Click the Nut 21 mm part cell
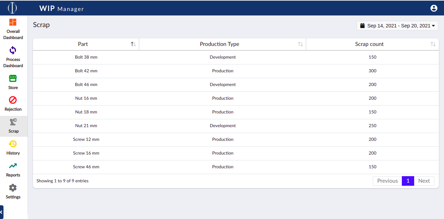This screenshot has width=444, height=219. 86,126
